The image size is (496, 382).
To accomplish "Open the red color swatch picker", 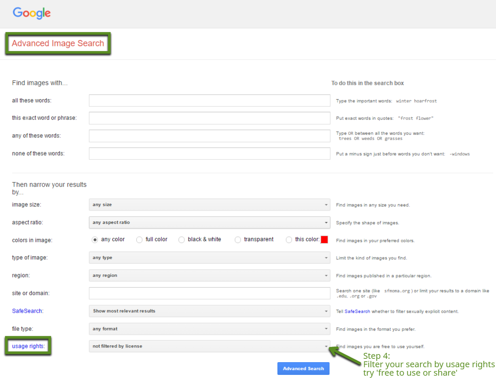I will pos(324,239).
